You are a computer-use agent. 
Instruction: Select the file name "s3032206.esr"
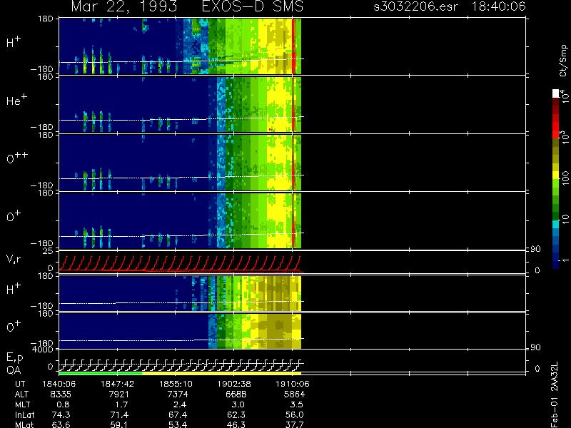coord(415,6)
